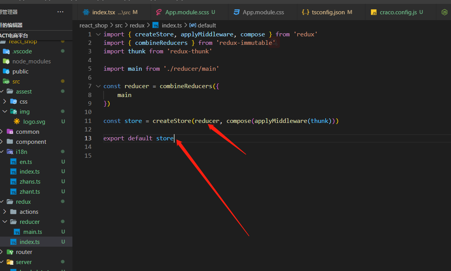Fold the import block at line 1
The height and width of the screenshot is (271, 451).
click(98, 34)
